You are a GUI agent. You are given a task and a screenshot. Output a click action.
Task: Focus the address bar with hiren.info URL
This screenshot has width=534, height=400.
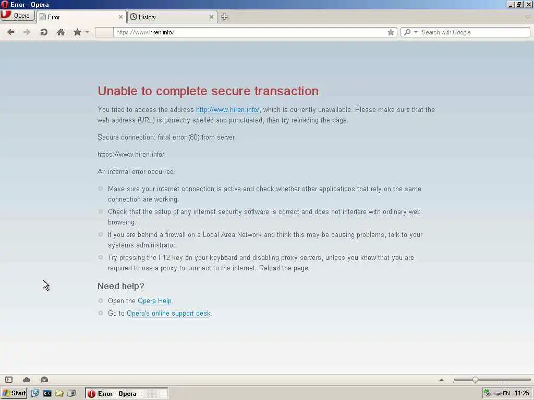(x=250, y=32)
